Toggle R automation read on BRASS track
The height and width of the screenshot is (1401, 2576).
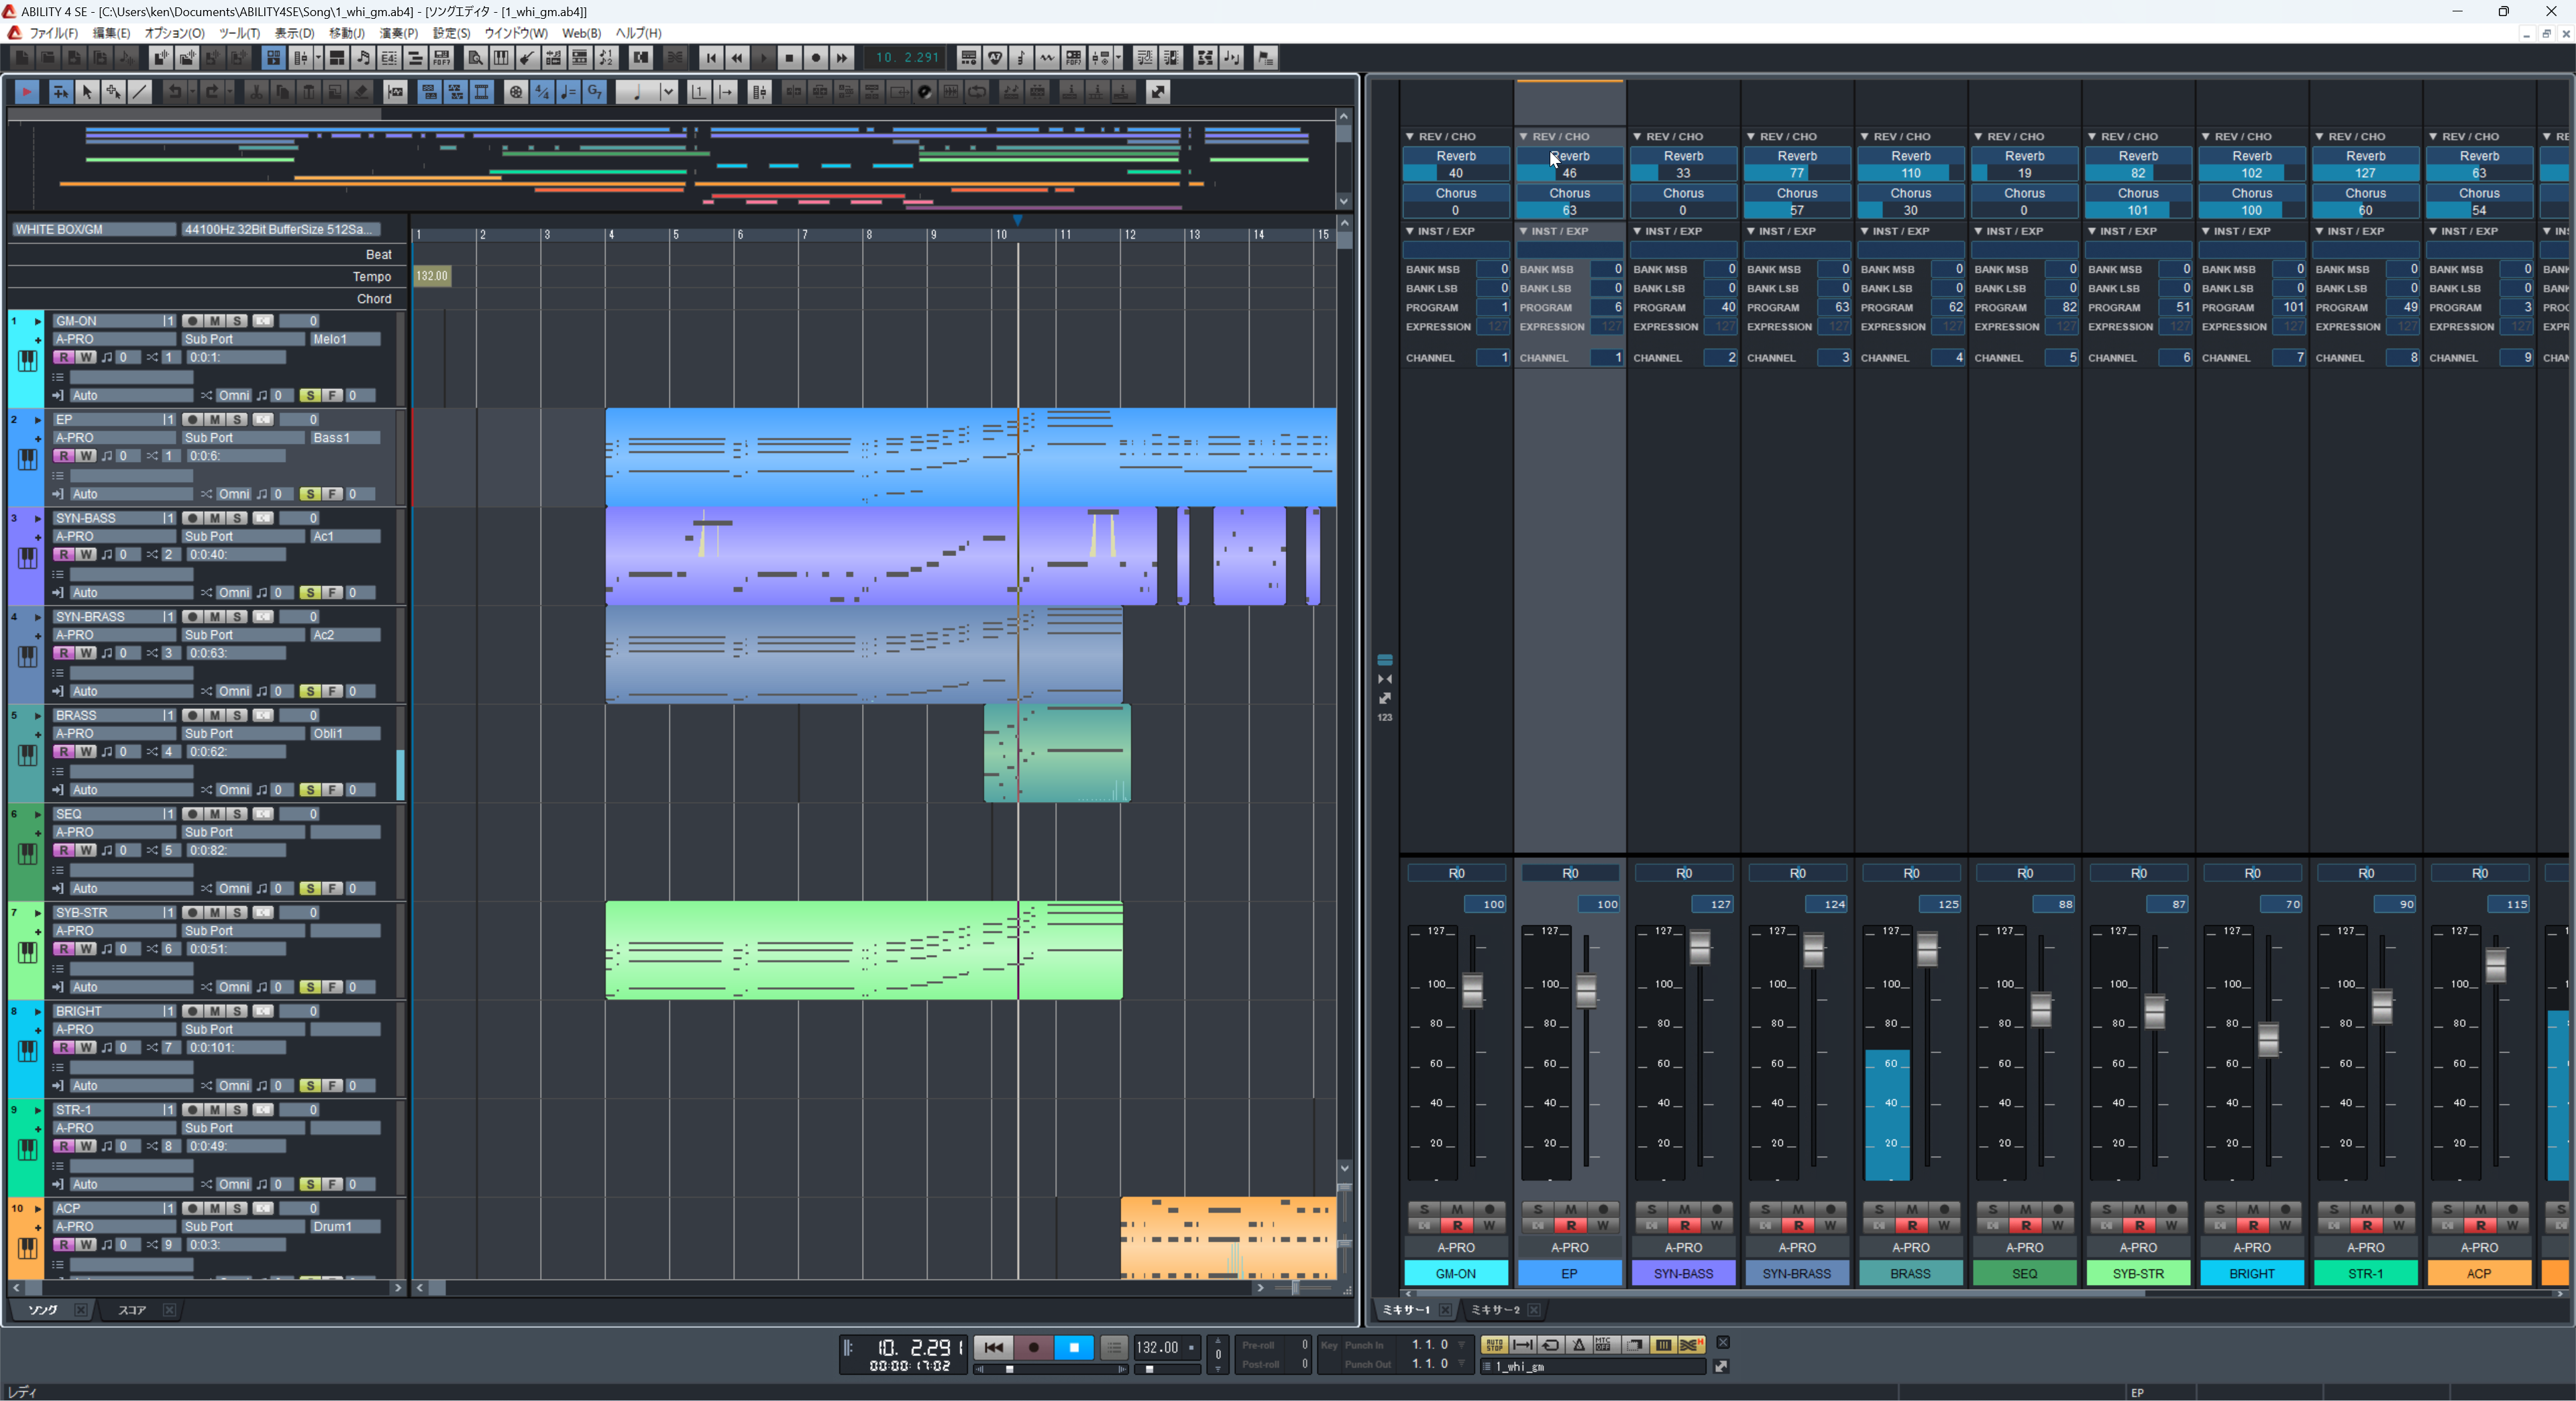[x=64, y=751]
